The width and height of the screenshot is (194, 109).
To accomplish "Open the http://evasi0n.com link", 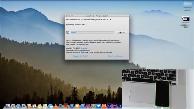I will tap(116, 56).
